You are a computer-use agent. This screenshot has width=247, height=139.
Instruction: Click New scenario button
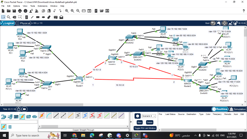(140, 122)
